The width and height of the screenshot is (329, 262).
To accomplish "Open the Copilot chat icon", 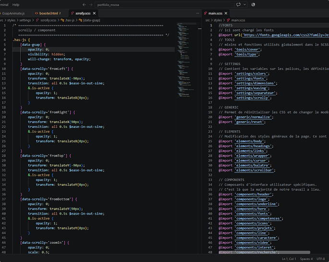I will 238,4.
